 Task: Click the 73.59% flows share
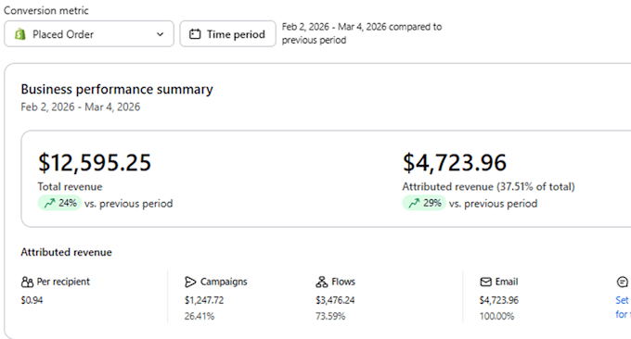tap(330, 317)
